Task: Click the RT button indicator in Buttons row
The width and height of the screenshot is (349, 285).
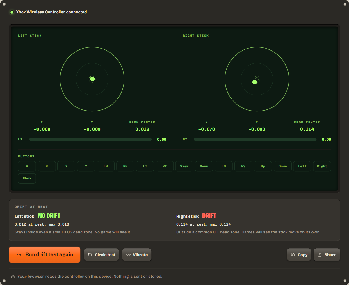Action: click(165, 166)
